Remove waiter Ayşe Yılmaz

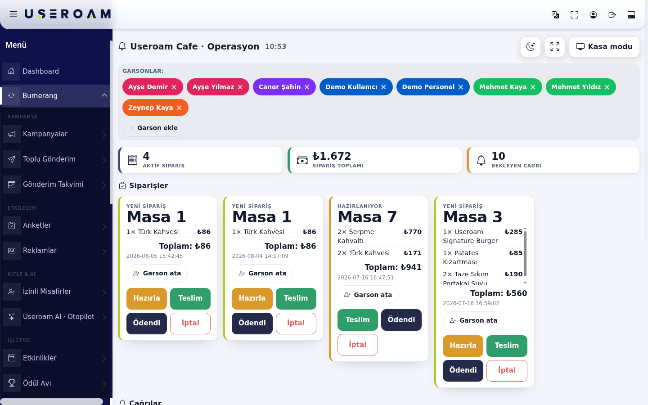click(240, 87)
